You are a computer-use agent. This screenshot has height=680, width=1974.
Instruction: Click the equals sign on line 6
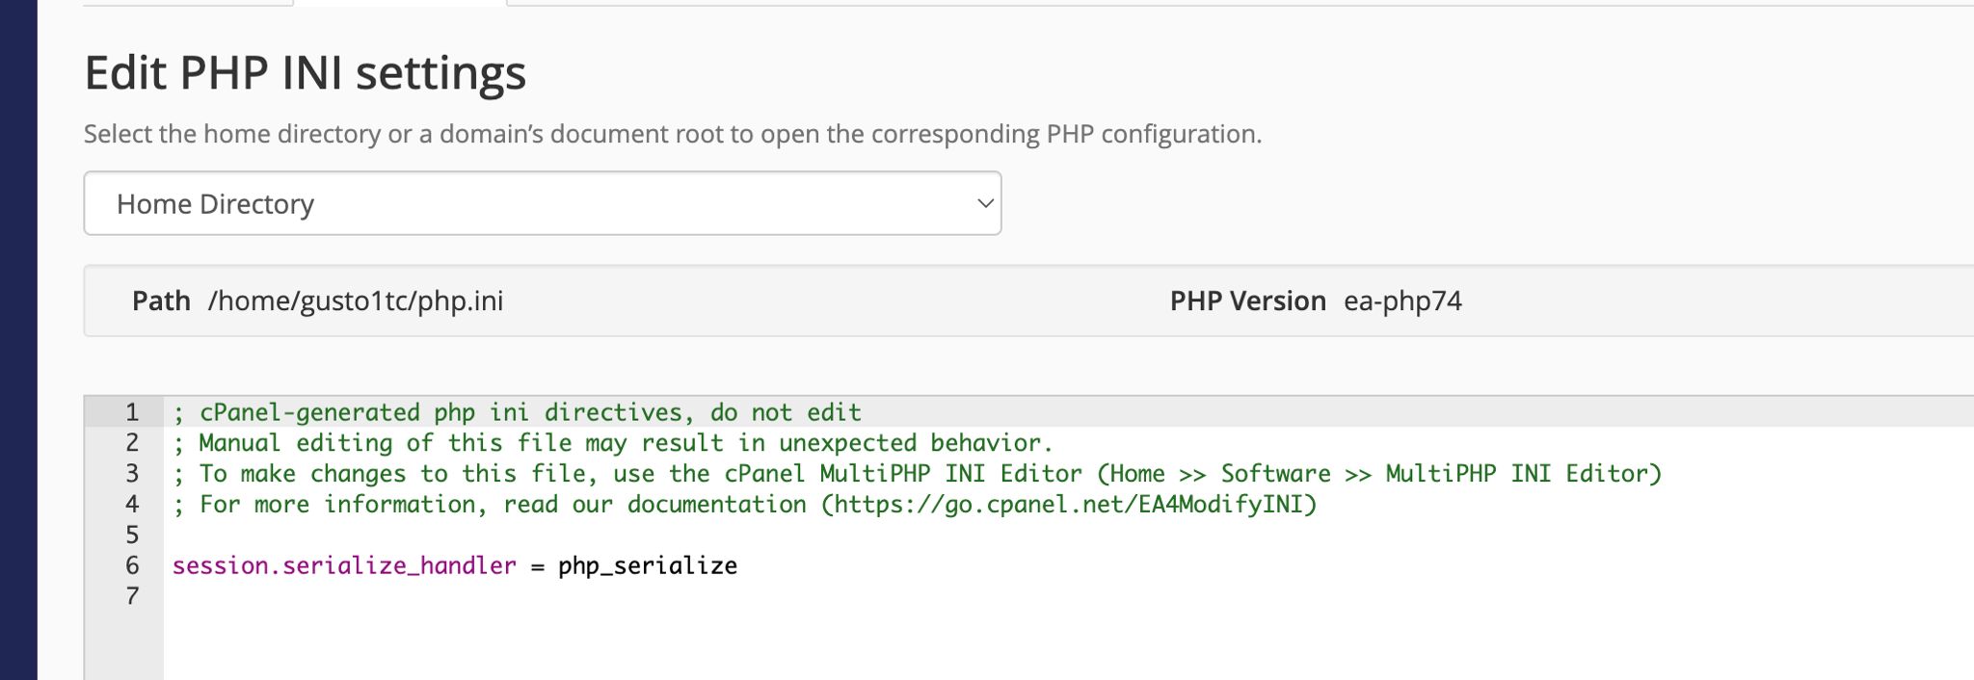pos(537,565)
